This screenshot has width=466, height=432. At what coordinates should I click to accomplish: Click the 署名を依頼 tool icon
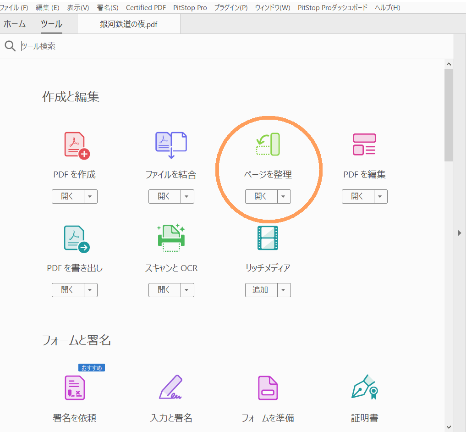(x=75, y=388)
